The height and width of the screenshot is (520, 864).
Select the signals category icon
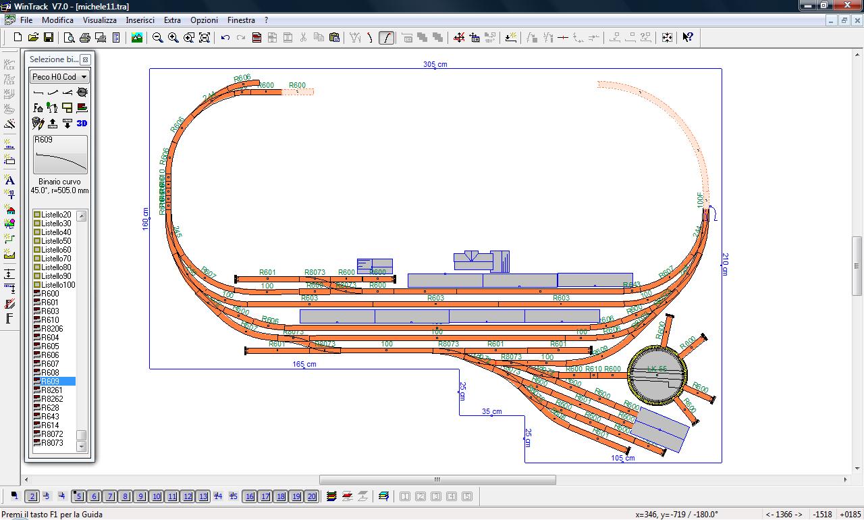[x=53, y=107]
